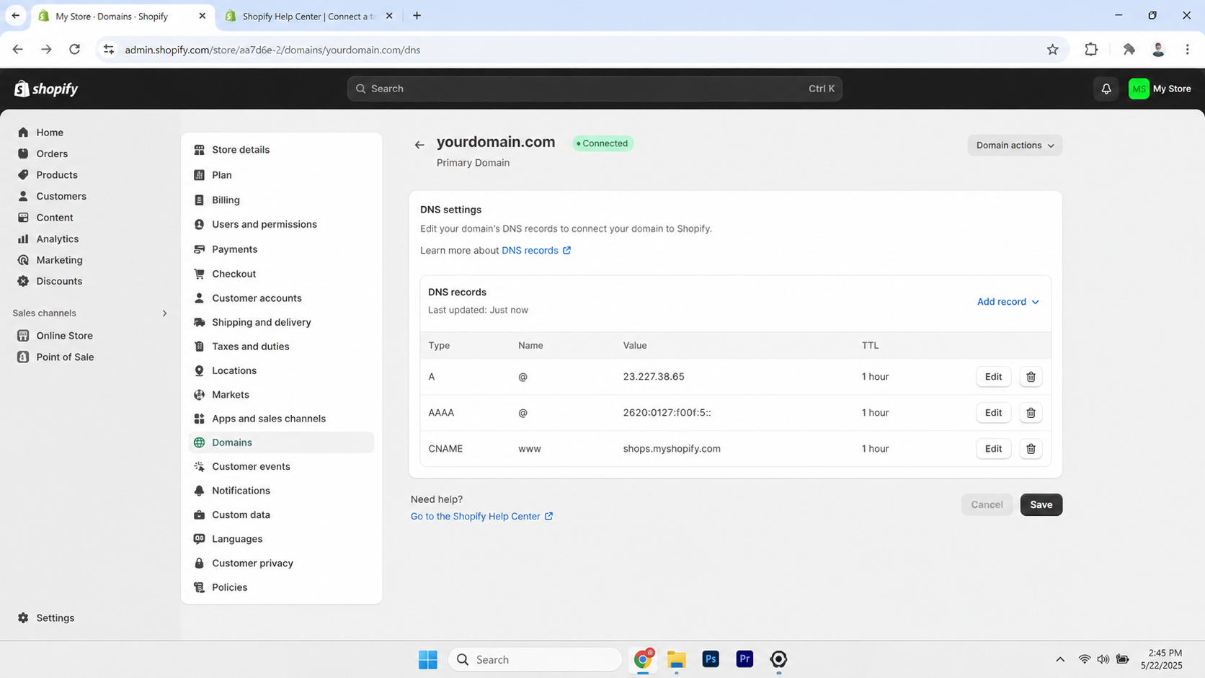Image resolution: width=1205 pixels, height=678 pixels.
Task: Open Settings at the sidebar bottom
Action: coord(55,618)
